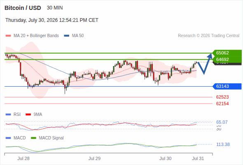Click the red 62154 support value
The width and height of the screenshot is (243, 165).
(x=222, y=104)
